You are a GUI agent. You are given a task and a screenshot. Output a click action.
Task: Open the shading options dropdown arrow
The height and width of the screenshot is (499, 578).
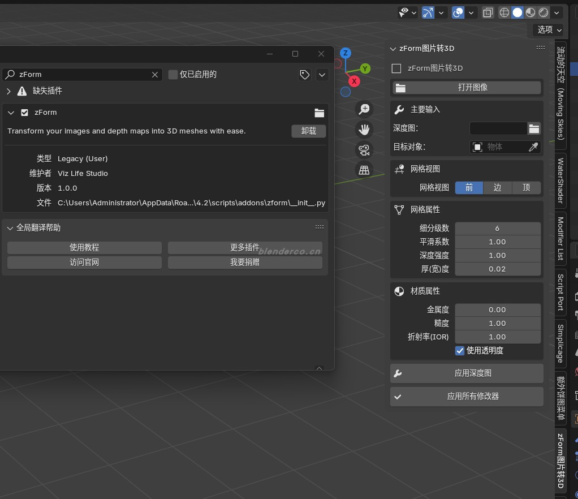click(x=557, y=12)
